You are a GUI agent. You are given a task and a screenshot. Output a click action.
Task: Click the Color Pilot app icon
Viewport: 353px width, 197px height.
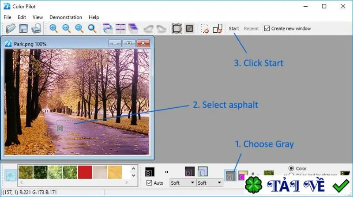[7, 6]
